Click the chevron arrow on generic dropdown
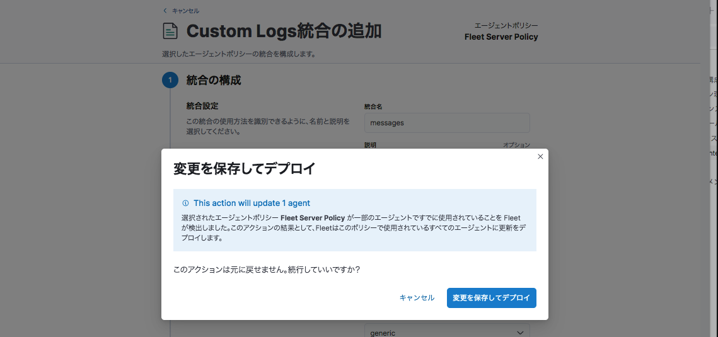The height and width of the screenshot is (337, 718). coord(520,332)
